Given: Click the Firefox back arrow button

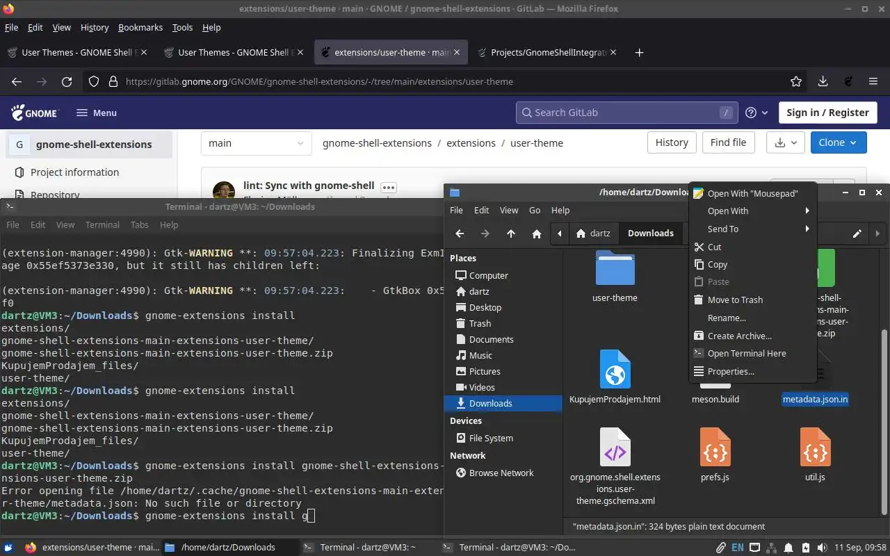Looking at the screenshot, I should tap(17, 81).
